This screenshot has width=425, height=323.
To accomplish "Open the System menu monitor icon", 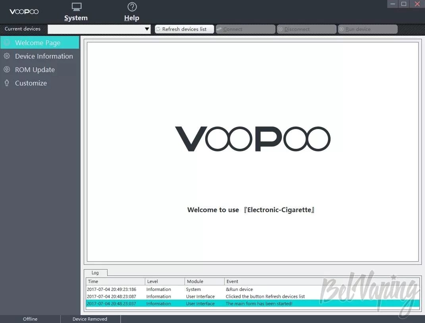I will coord(77,7).
